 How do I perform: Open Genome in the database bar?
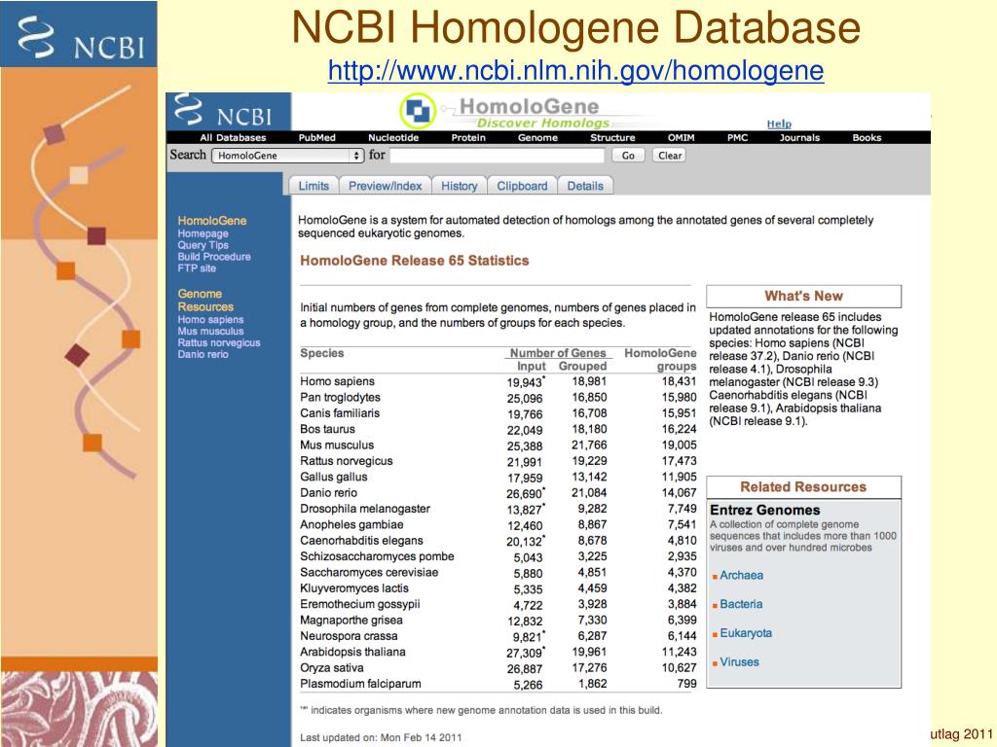537,138
